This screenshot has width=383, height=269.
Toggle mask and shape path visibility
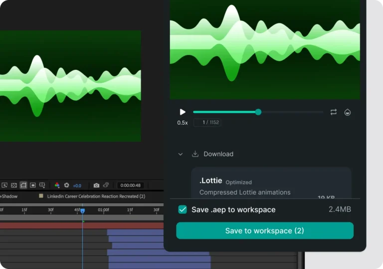23,185
